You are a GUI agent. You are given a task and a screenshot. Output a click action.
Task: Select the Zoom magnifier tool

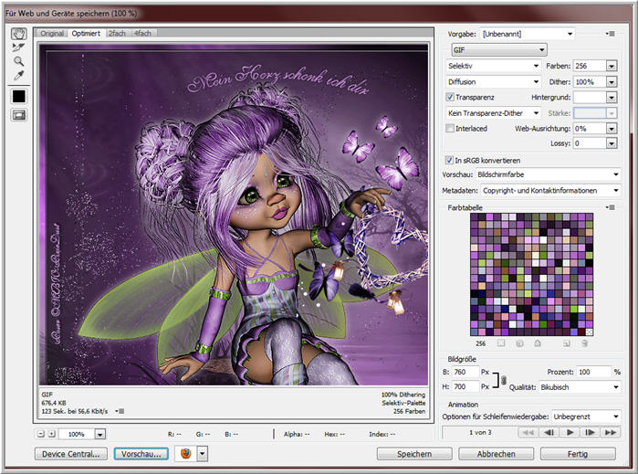(x=19, y=61)
